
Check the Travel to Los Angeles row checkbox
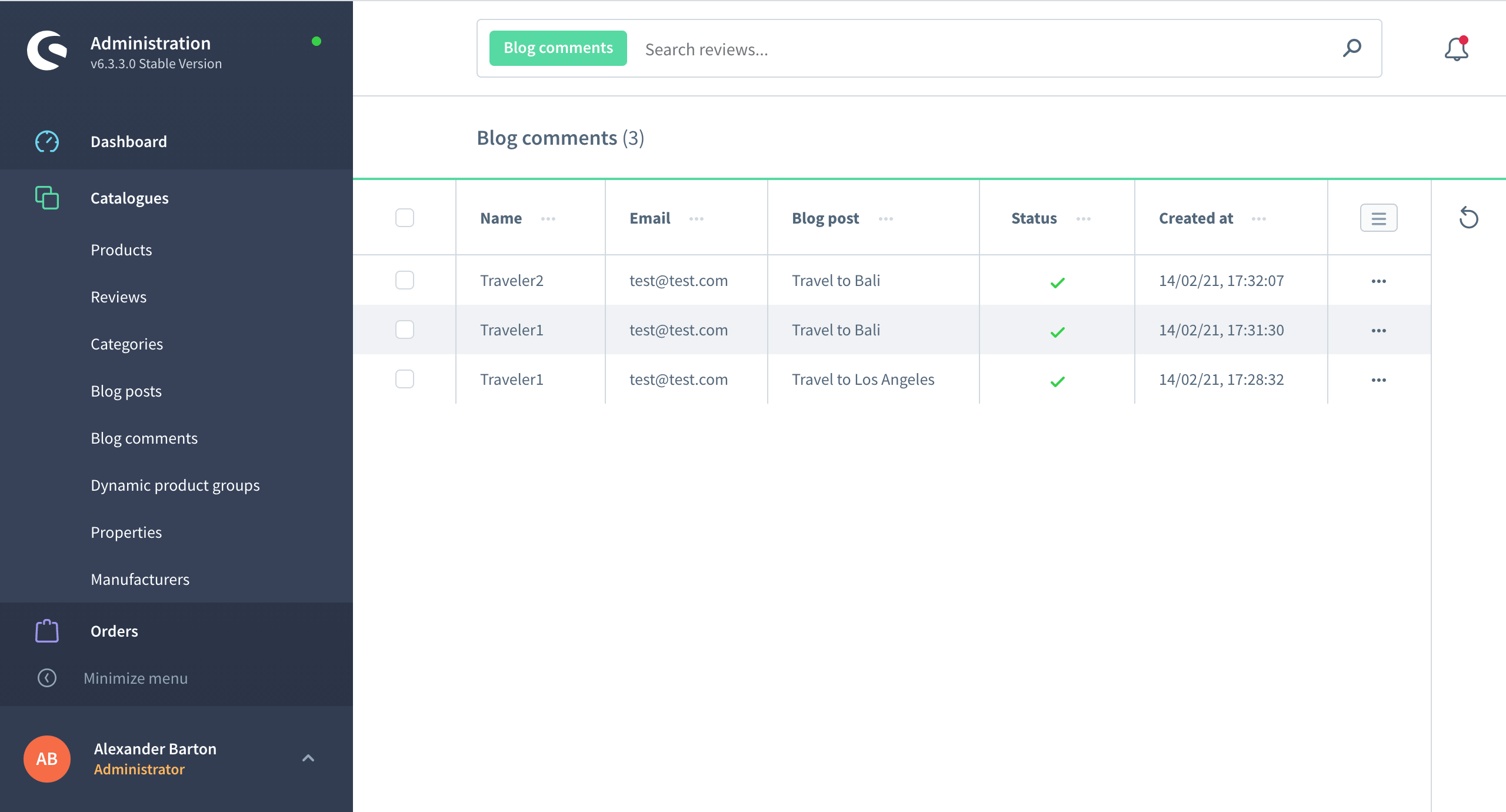(x=405, y=380)
